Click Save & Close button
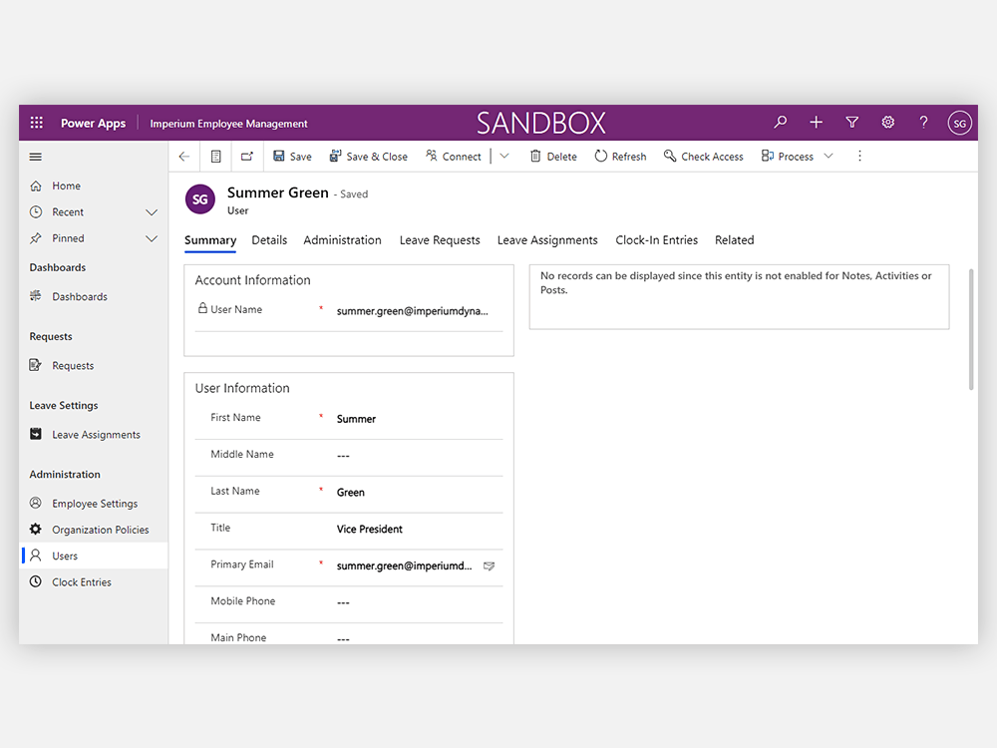 click(368, 157)
